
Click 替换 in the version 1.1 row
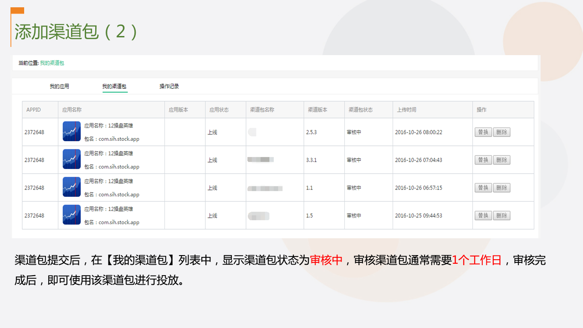pos(483,188)
